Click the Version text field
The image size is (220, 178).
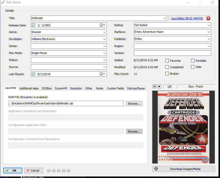(x=172, y=53)
